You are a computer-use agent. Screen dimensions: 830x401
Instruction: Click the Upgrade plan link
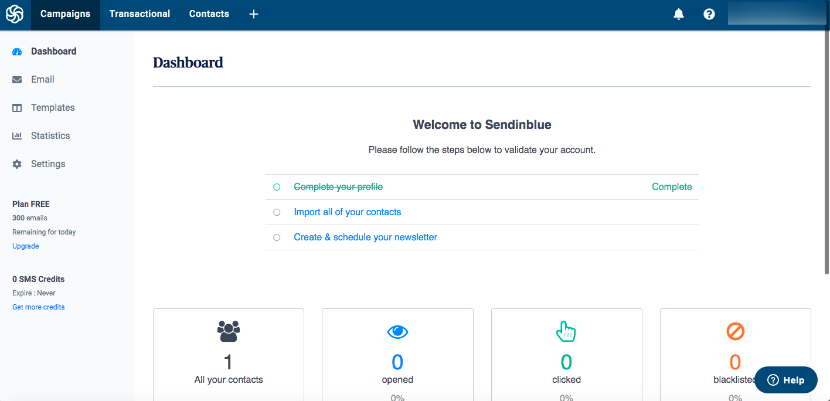[26, 246]
